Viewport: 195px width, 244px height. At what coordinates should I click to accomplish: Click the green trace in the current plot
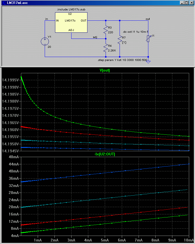tap(100, 224)
